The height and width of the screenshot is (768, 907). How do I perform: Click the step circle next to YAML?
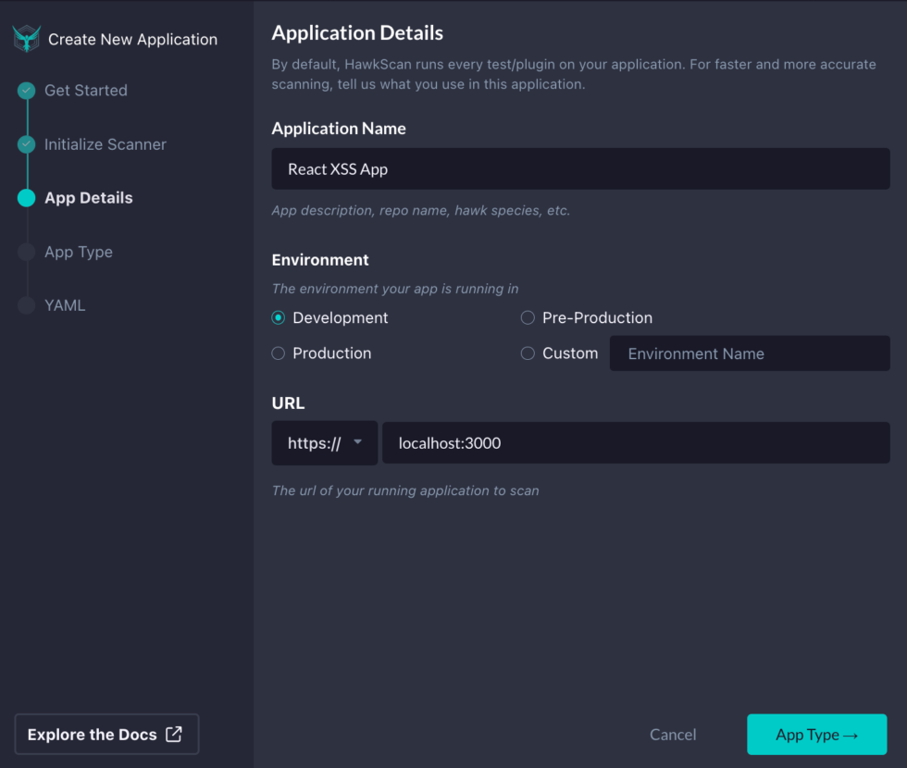26,305
